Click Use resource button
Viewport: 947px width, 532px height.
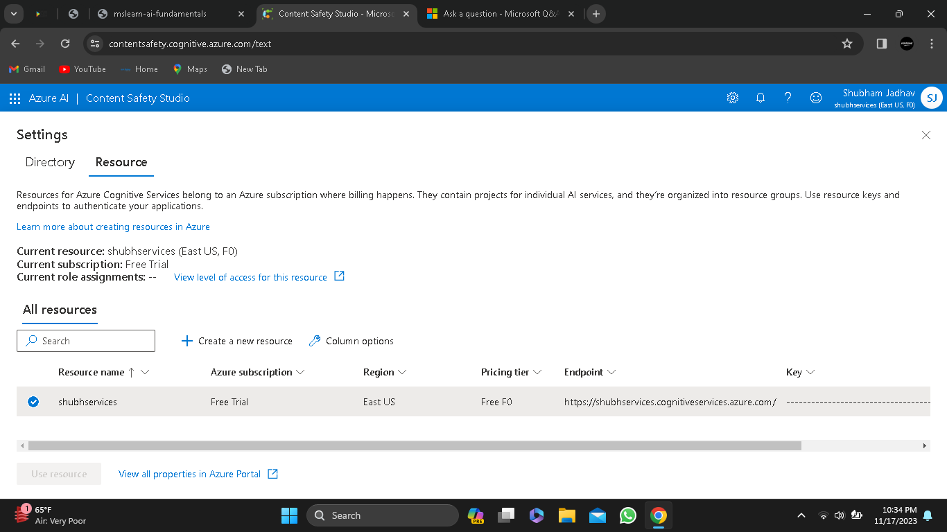59,474
